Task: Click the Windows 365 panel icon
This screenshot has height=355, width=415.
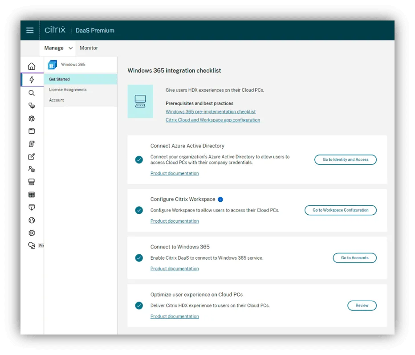Action: click(52, 64)
